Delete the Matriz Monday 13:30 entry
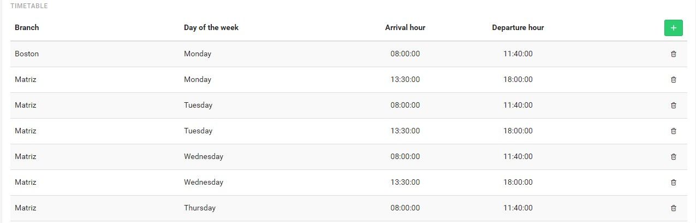Viewport: 696px width, 223px height. coord(673,79)
